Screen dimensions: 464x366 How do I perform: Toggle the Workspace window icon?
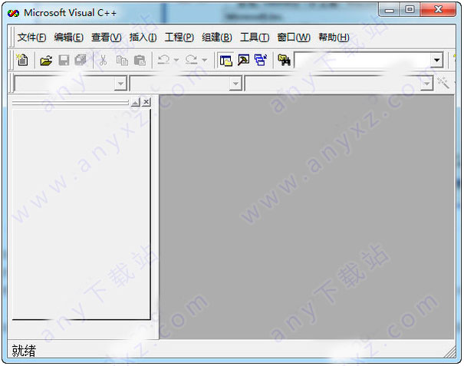[x=226, y=60]
